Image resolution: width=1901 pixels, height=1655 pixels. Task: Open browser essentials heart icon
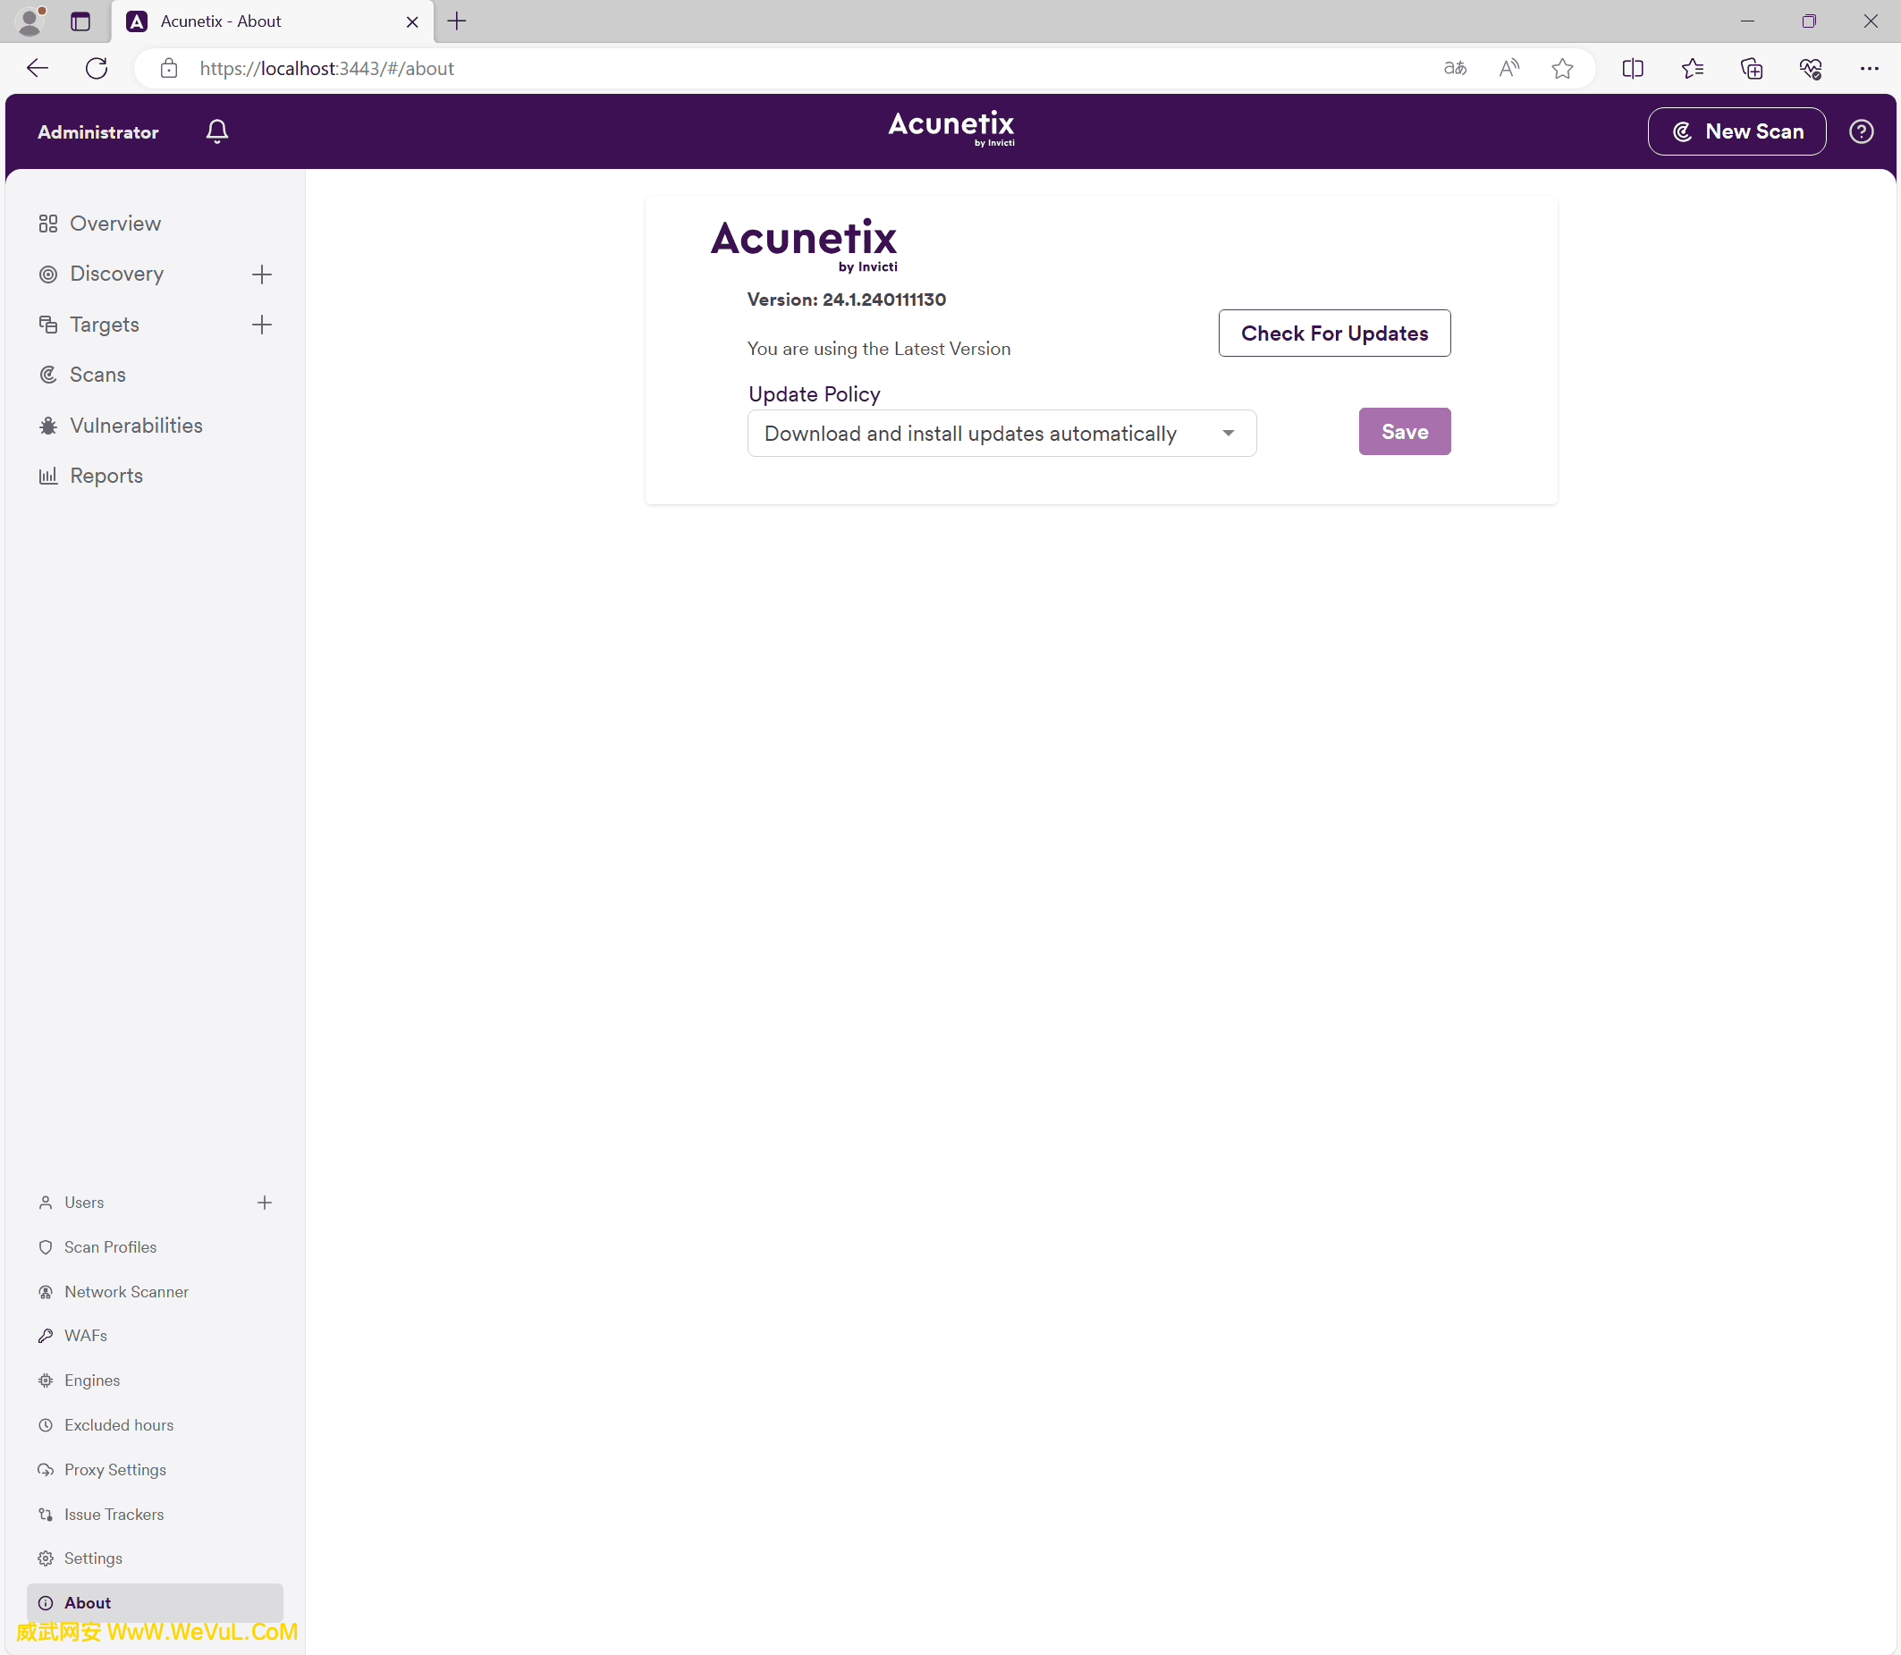(1810, 68)
